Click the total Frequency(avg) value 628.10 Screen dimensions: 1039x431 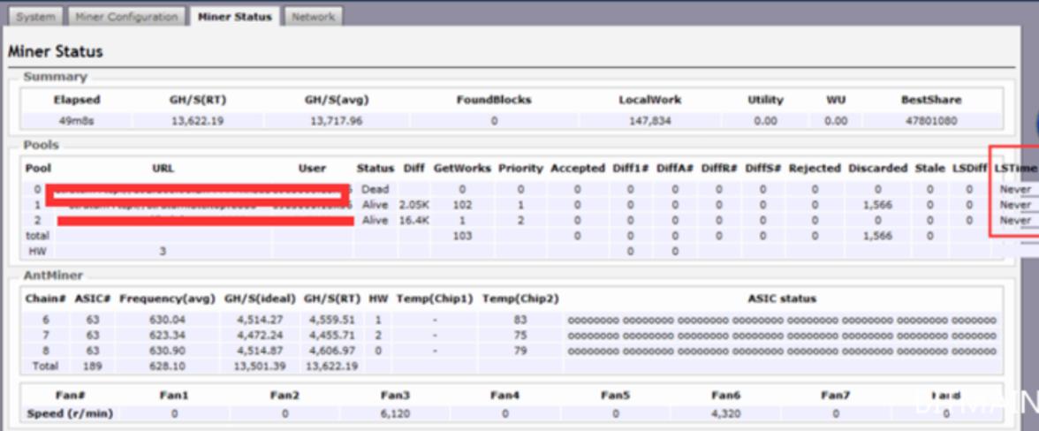(x=167, y=367)
